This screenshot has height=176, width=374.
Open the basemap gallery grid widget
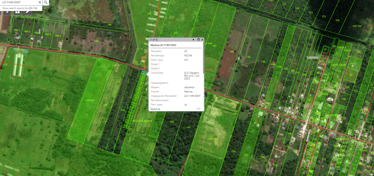(17, 12)
